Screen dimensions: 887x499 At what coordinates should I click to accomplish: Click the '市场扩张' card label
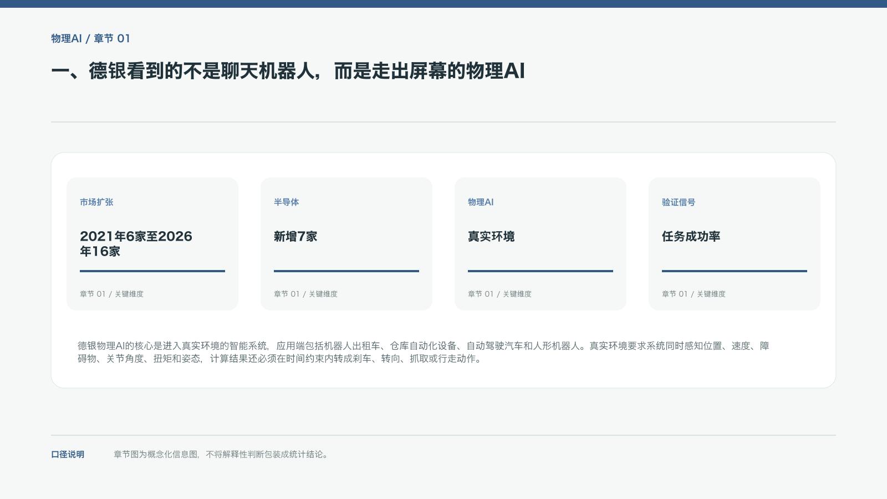96,202
